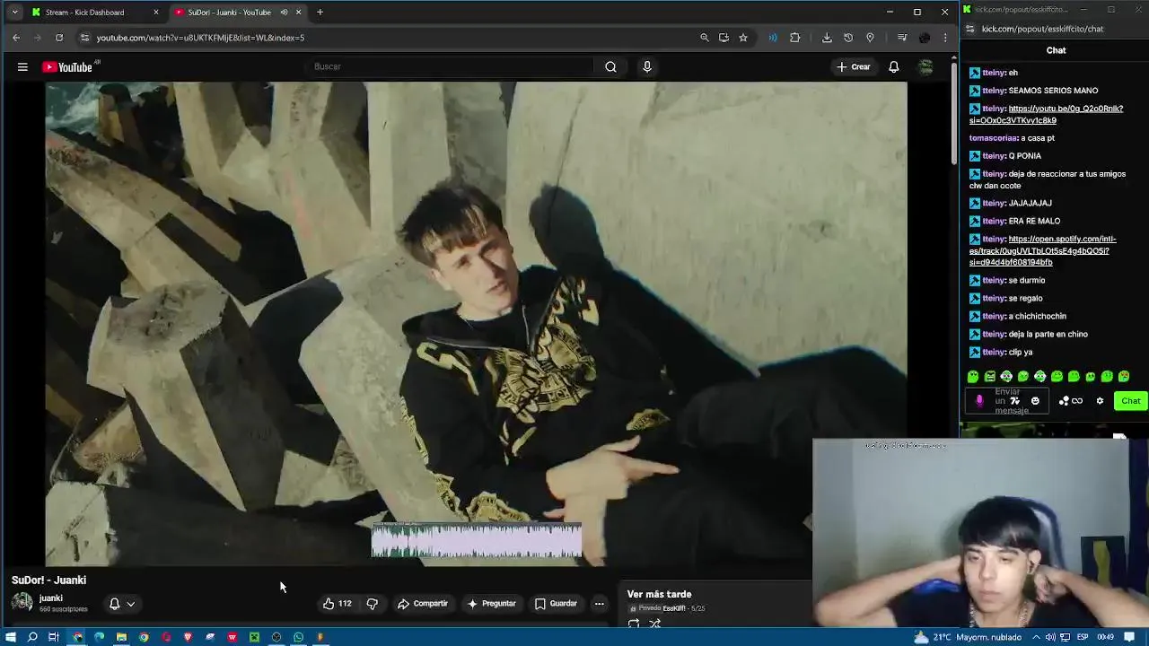Open the juanki channel name link
The height and width of the screenshot is (646, 1149).
[51, 598]
